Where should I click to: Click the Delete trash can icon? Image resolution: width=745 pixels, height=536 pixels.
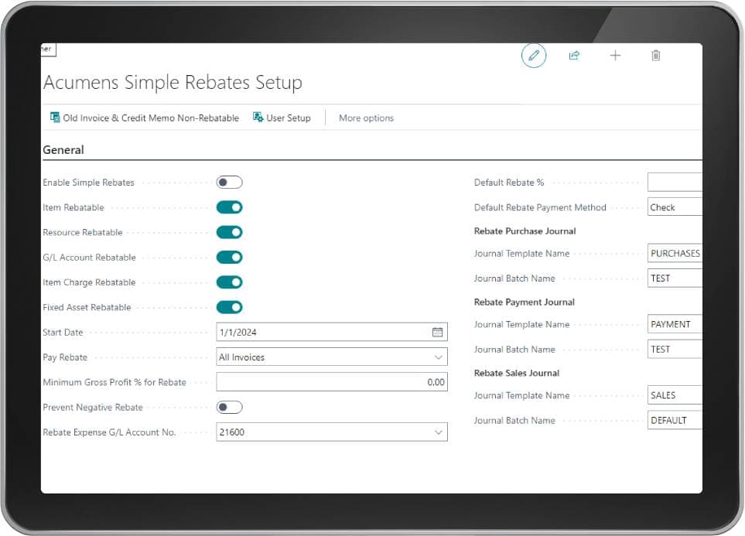[x=656, y=56]
